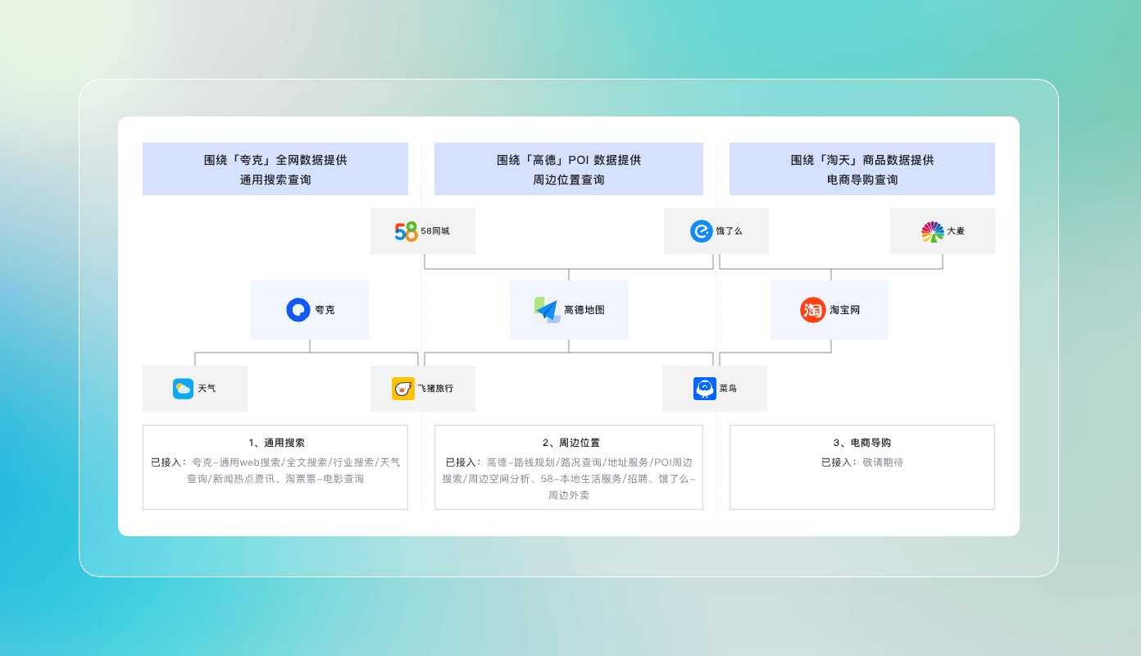Click the paragraph starting "已接入：高德-路线规划"
The image size is (1141, 656).
click(x=569, y=479)
